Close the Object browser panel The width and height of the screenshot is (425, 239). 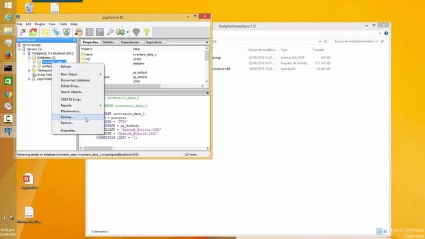[74, 40]
